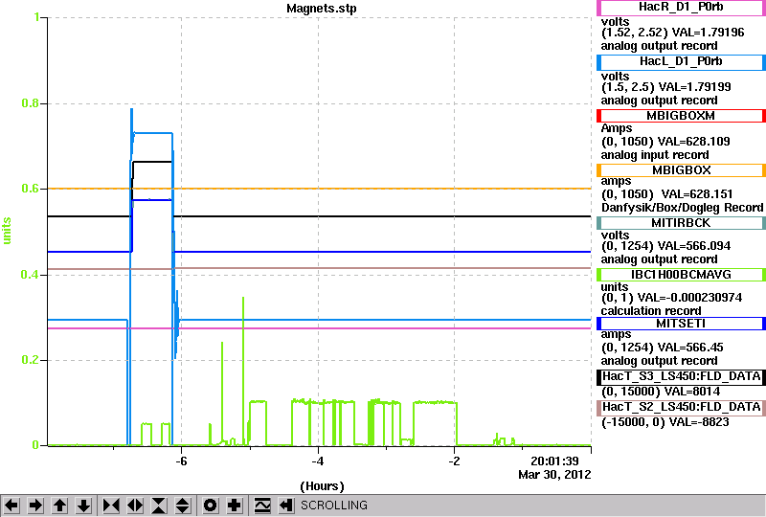This screenshot has height=517, width=766.
Task: Shift the graph up with the up arrow button
Action: pos(59,506)
